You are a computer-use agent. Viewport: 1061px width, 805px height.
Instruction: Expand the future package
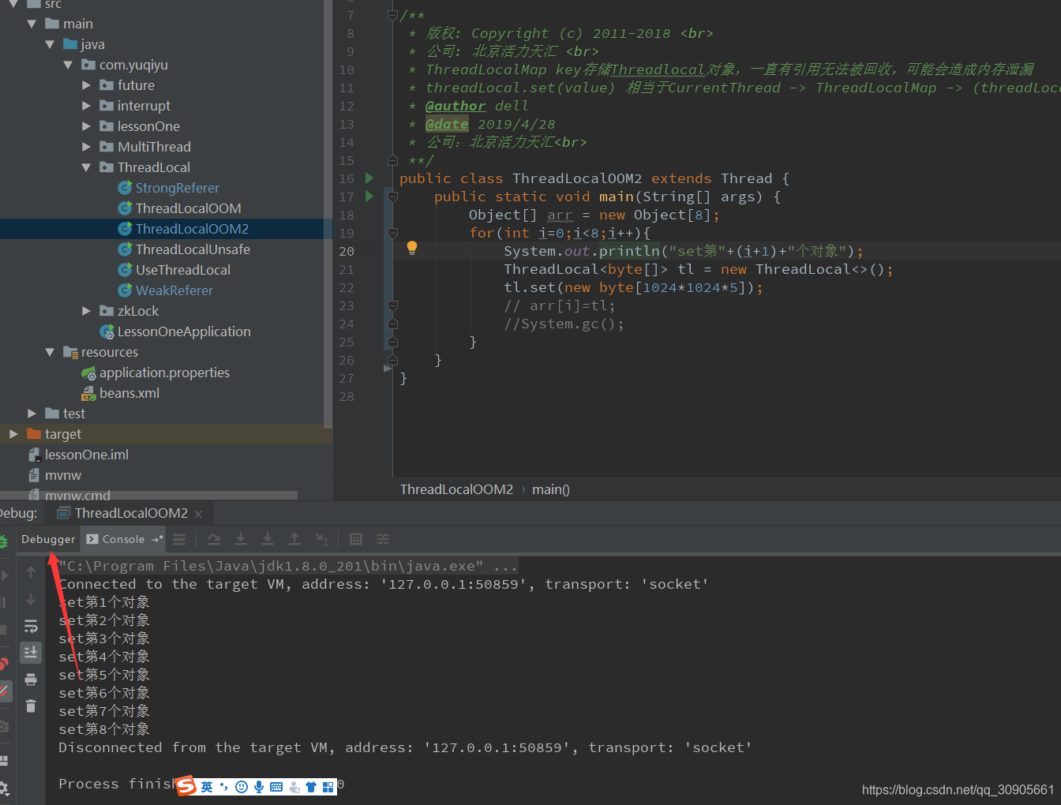click(x=86, y=85)
